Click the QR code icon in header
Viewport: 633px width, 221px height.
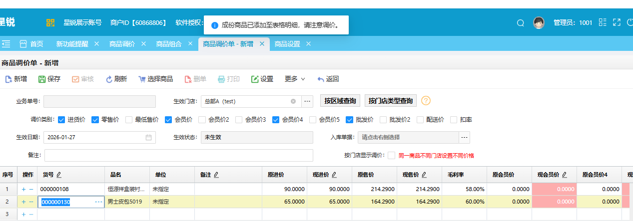click(x=50, y=22)
